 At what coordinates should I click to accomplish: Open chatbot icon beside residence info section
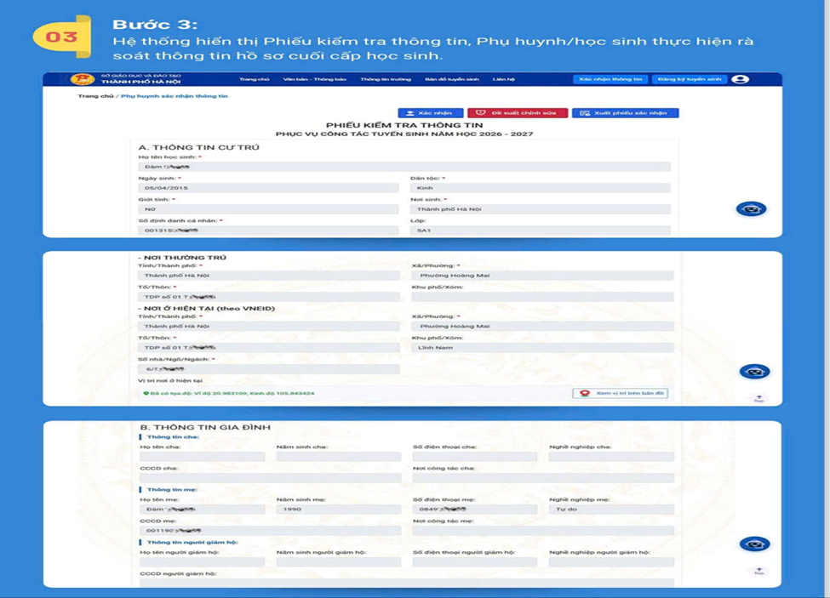tap(751, 209)
